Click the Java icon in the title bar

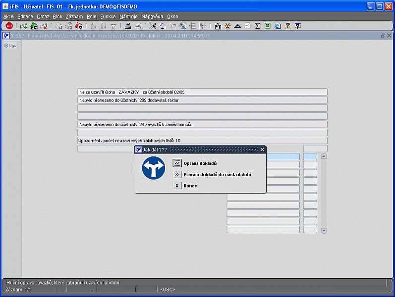point(5,6)
